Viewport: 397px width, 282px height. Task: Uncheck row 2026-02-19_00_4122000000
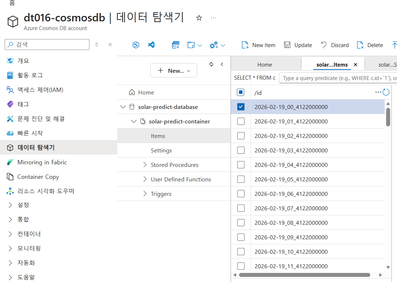point(241,107)
